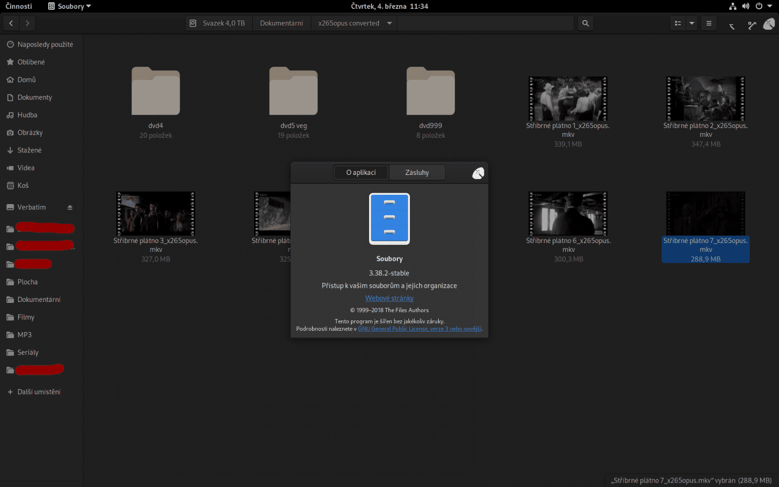Navigate to Dokumentární in the path bar
Viewport: 779px width, 487px height.
click(281, 23)
